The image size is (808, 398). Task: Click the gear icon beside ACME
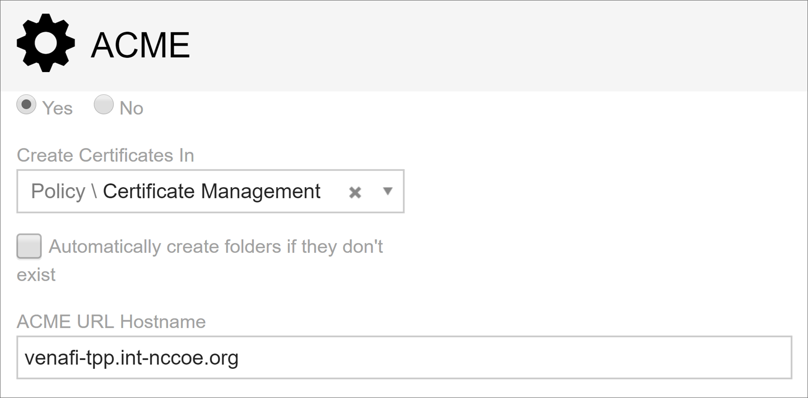(46, 43)
